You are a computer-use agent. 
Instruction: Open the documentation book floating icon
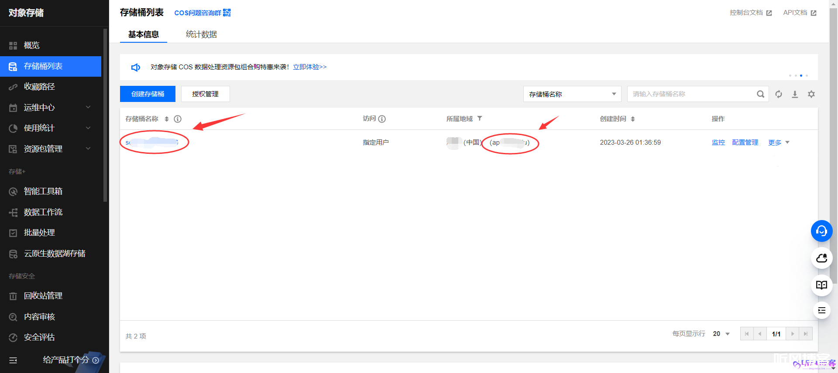[x=821, y=285]
